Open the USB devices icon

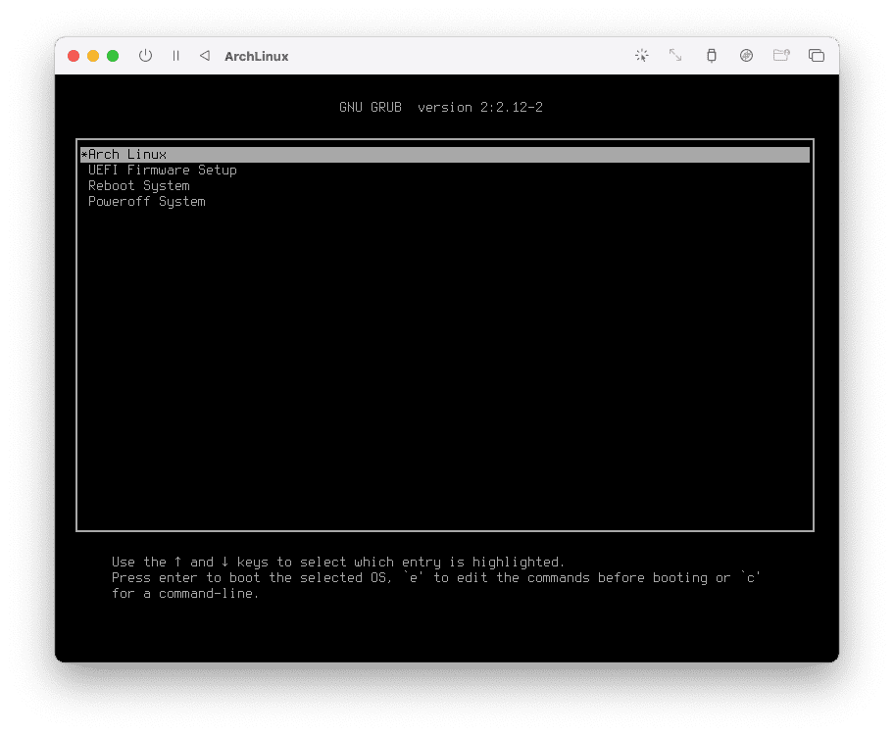711,55
